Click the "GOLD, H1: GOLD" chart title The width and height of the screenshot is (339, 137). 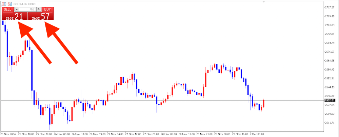pyautogui.click(x=27, y=3)
